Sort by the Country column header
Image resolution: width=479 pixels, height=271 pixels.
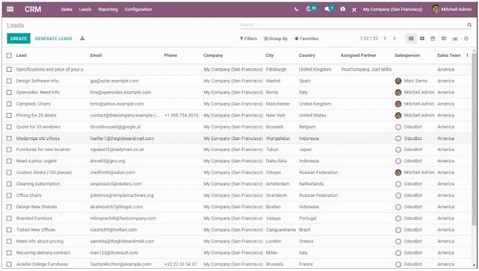tap(306, 55)
